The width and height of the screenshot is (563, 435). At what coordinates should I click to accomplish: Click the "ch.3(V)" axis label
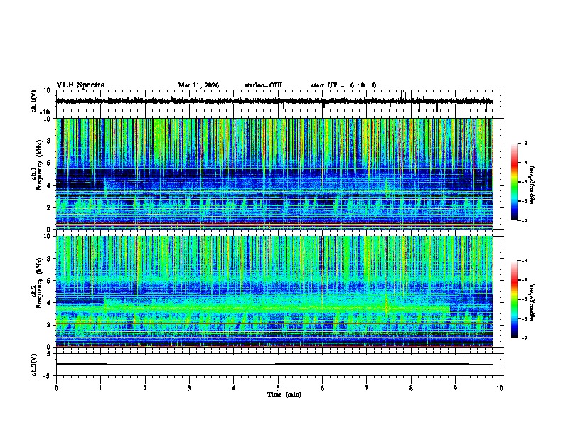tap(33, 365)
